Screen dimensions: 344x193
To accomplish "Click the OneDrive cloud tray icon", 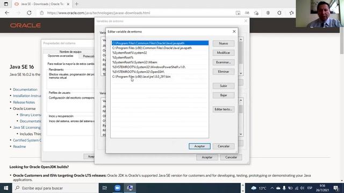I will tap(278, 188).
